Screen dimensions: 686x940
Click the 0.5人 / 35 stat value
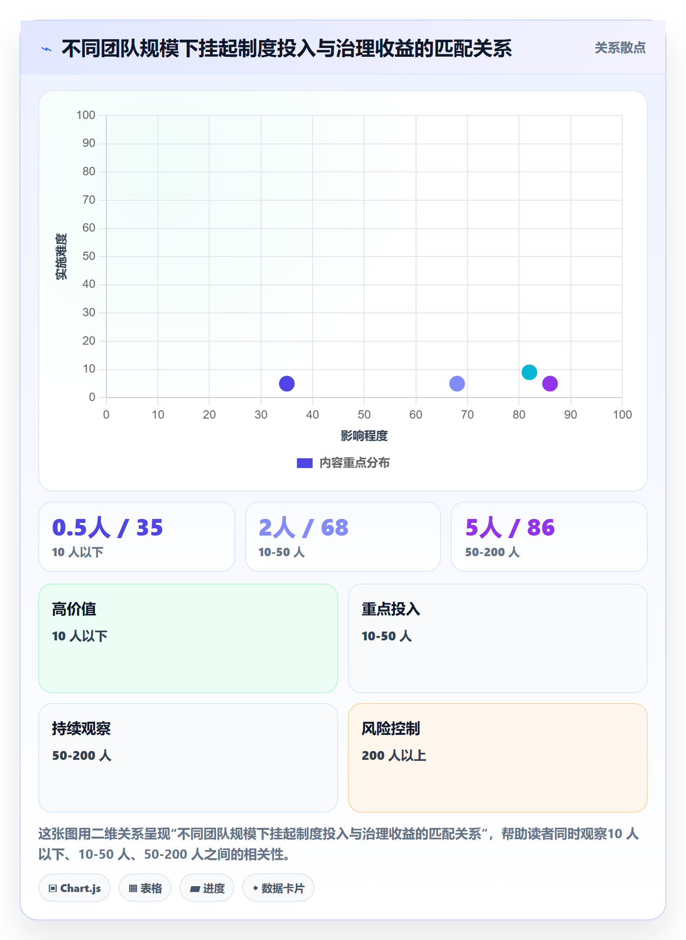tap(107, 527)
